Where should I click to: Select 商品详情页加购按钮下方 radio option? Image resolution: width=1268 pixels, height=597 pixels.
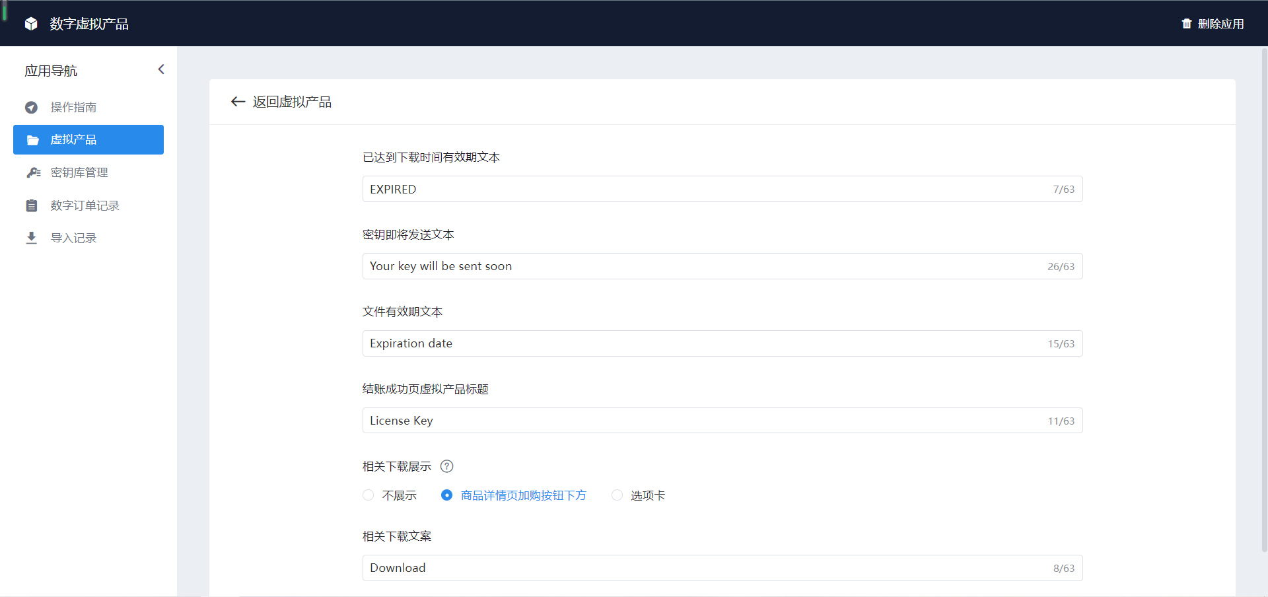coord(446,495)
